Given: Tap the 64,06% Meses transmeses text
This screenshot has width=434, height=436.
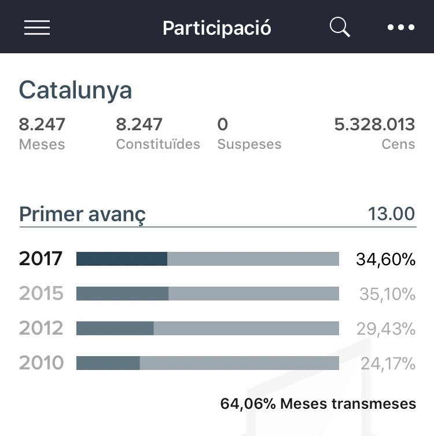Looking at the screenshot, I should pos(318,404).
